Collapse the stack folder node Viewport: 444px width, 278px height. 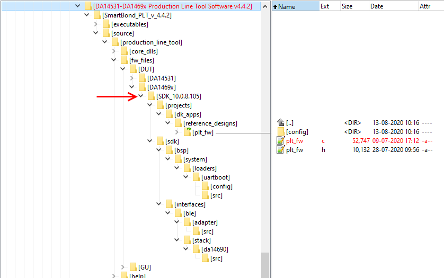tap(177, 240)
